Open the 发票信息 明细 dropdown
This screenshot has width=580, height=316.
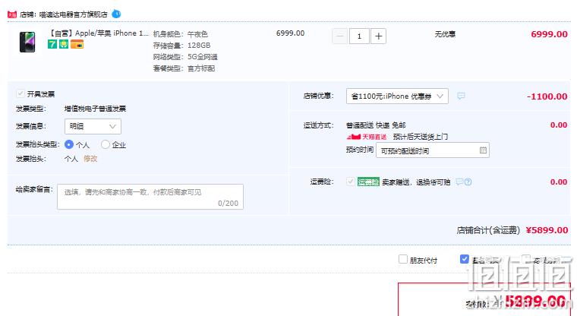coord(93,126)
